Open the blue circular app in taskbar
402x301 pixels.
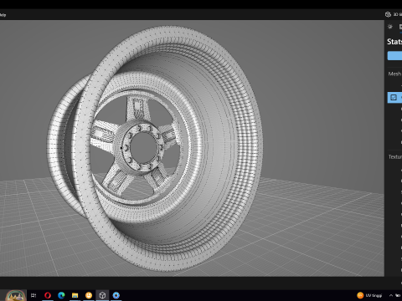click(116, 295)
